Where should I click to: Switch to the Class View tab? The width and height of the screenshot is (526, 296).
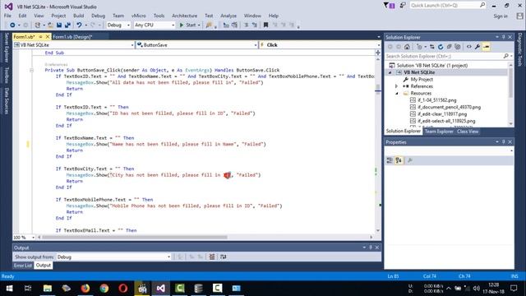tap(468, 132)
